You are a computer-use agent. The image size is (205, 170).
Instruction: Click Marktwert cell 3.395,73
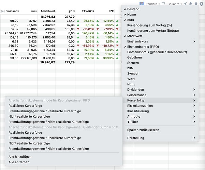[x=49, y=21]
